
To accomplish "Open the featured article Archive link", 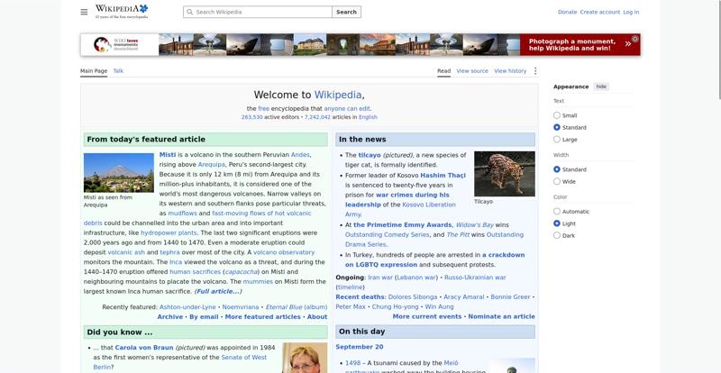I will (170, 317).
